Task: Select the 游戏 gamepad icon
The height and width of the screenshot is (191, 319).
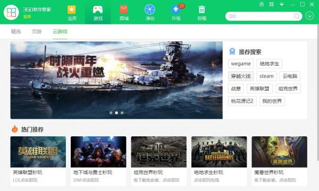Action: pos(98,10)
